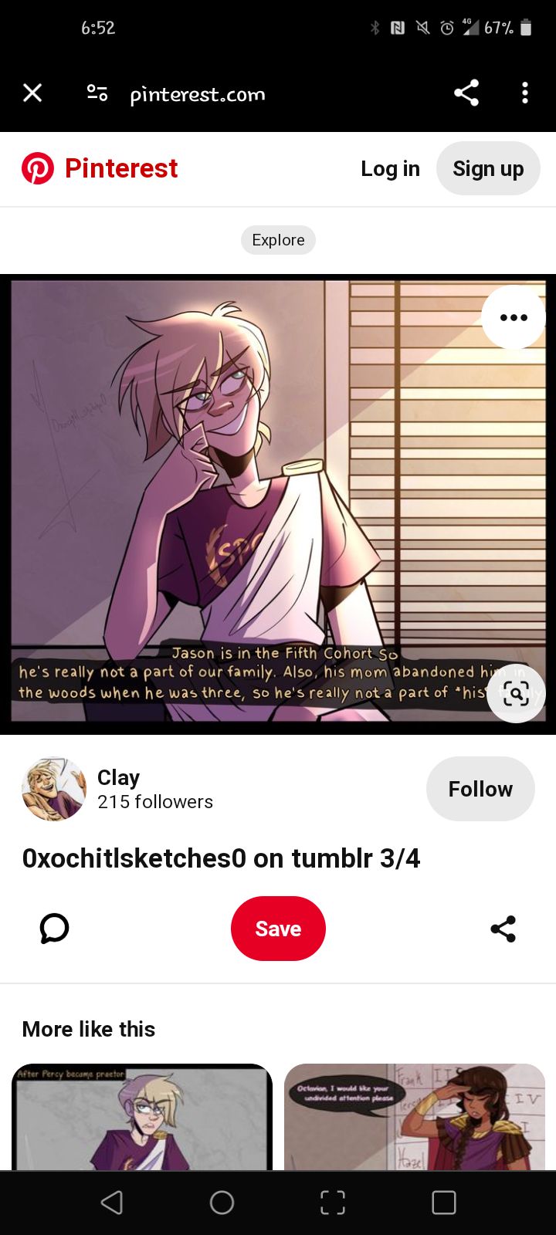Tap Android back navigation triangle
The width and height of the screenshot is (556, 1235).
point(112,1203)
